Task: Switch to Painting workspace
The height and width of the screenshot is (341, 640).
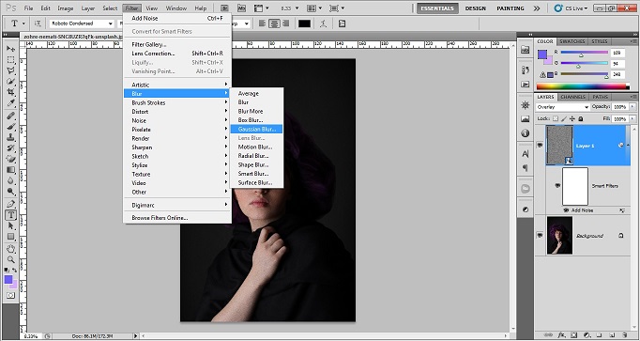Action: coord(510,8)
